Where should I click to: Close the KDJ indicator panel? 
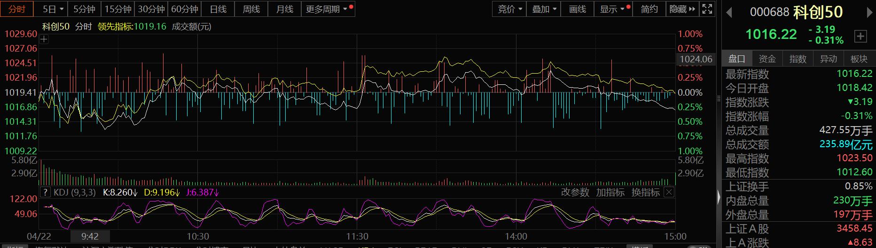[669, 192]
